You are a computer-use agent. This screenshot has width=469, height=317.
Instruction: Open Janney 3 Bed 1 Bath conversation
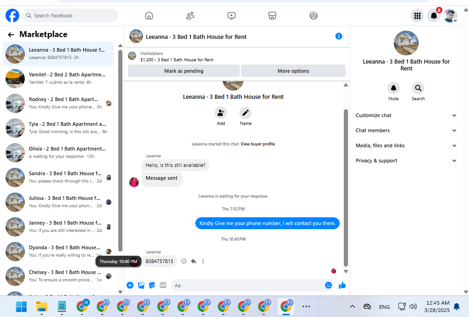[58, 227]
